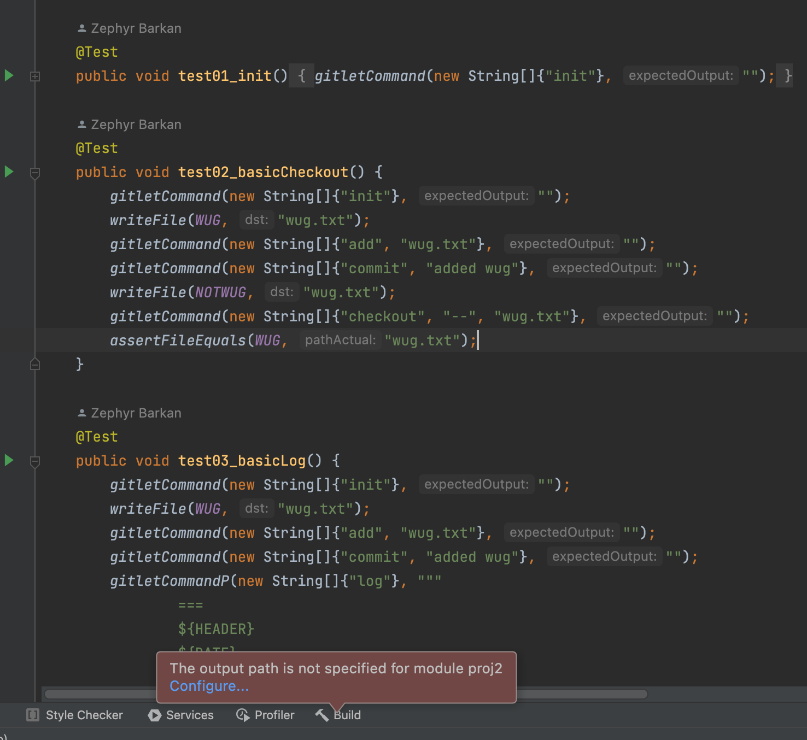Screen dimensions: 807x740
Task: Click Configure... in the output path warning
Action: (x=209, y=686)
